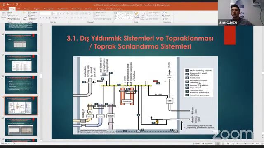Screen dimensions: 264x148
Task: Select the line shape in shapes gallery
Action: point(118,13)
